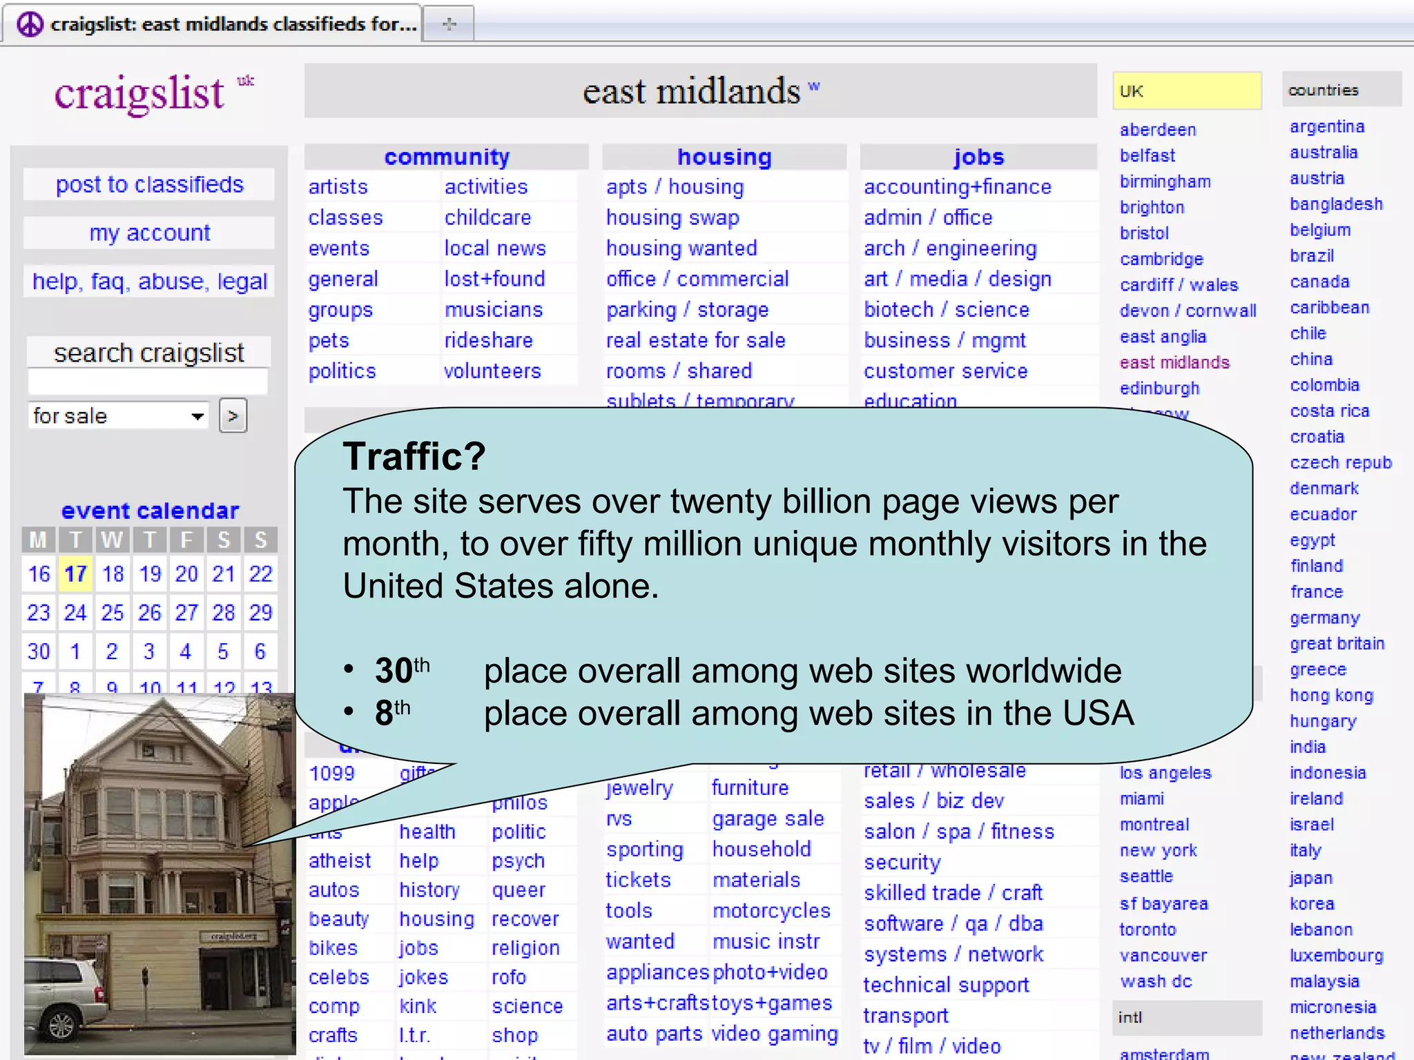
Task: Click the yellow UK header box
Action: tap(1186, 91)
